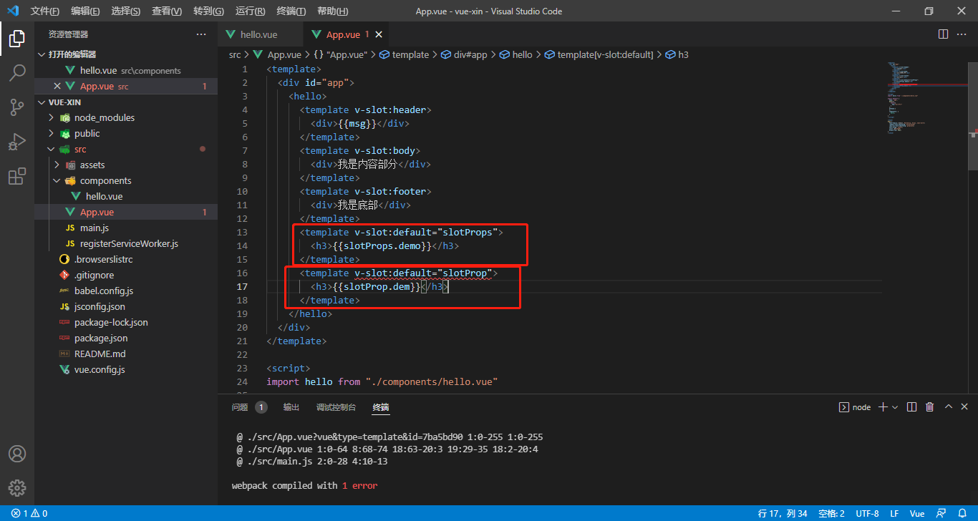Open vue.config.js file
Image resolution: width=978 pixels, height=521 pixels.
(x=126, y=369)
